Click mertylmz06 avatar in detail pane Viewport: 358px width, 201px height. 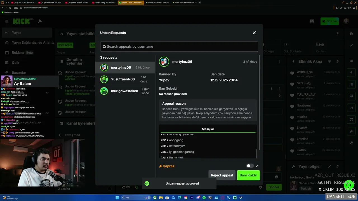164,62
